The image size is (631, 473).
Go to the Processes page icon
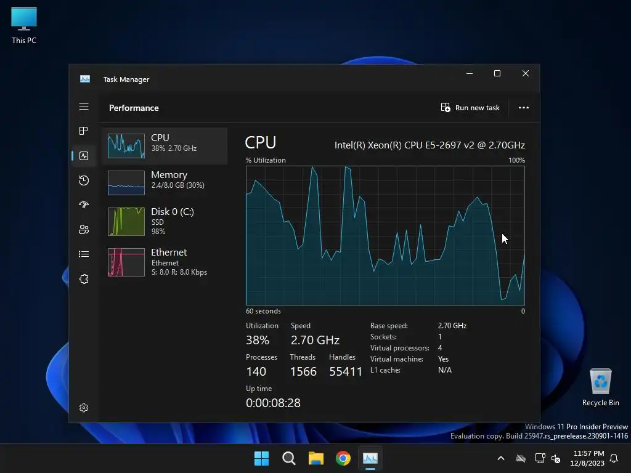coord(84,131)
